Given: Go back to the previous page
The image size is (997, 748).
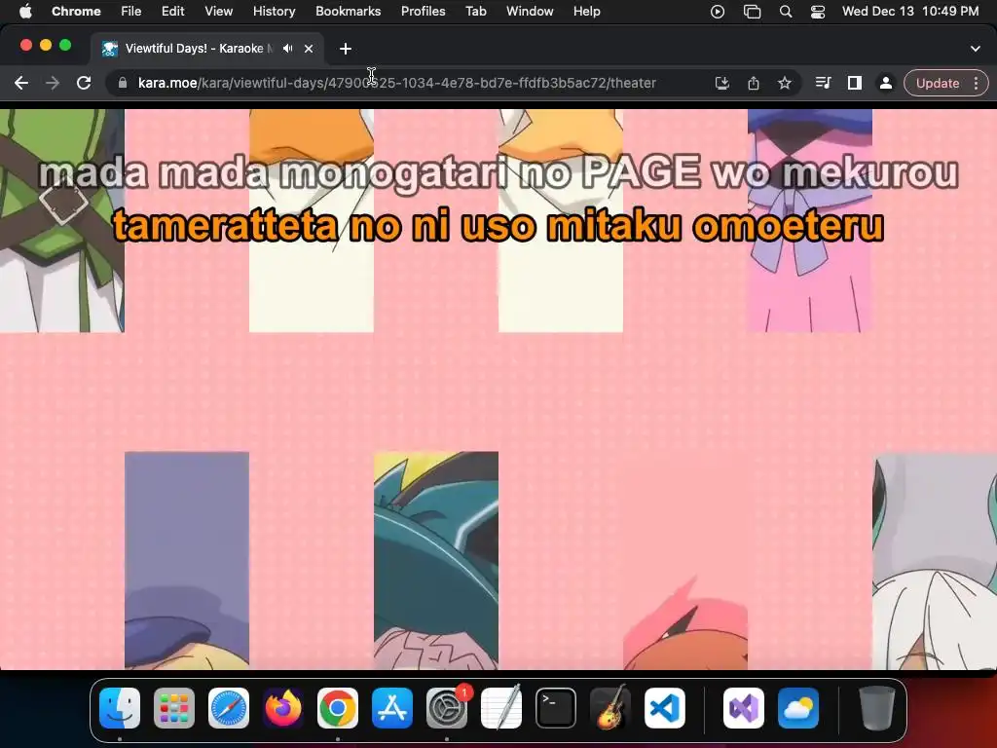Looking at the screenshot, I should (21, 83).
